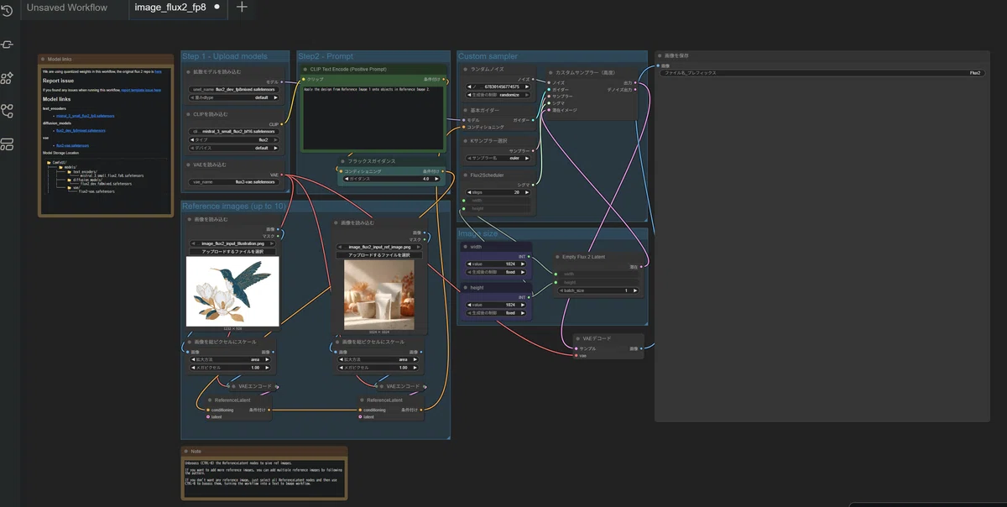This screenshot has height=507, width=1007.
Task: Collapse 画像を保存 node via header dot
Action: [660, 55]
